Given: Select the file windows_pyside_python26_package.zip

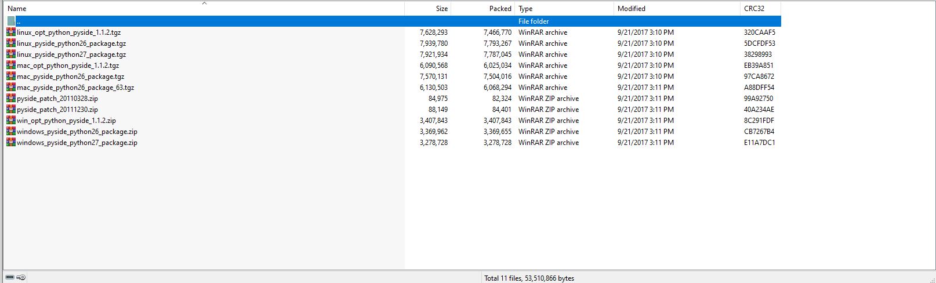Looking at the screenshot, I should (77, 132).
